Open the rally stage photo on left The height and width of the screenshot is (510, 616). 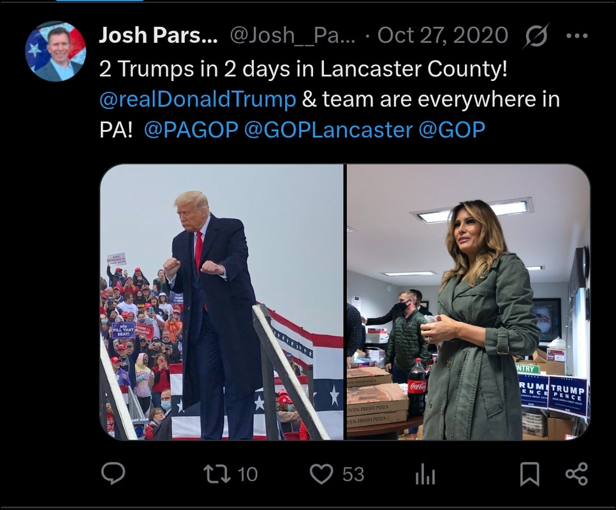(x=221, y=302)
